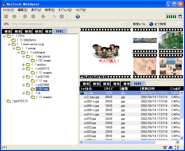Image resolution: width=185 pixels, height=151 pixels.
Task: Click the outlined down-chevron filmstrip button
Action: click(x=95, y=77)
